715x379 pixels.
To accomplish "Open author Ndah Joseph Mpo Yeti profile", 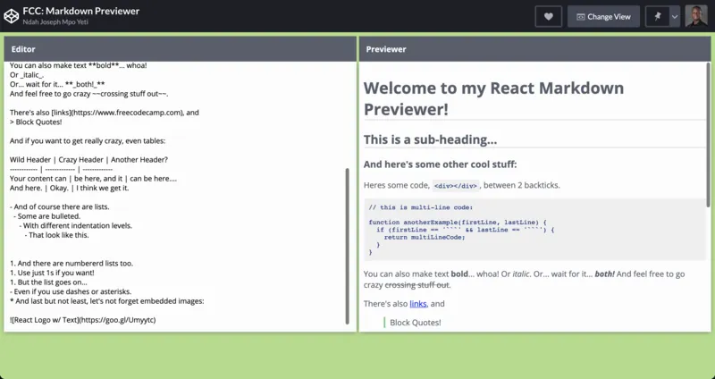I will click(55, 22).
